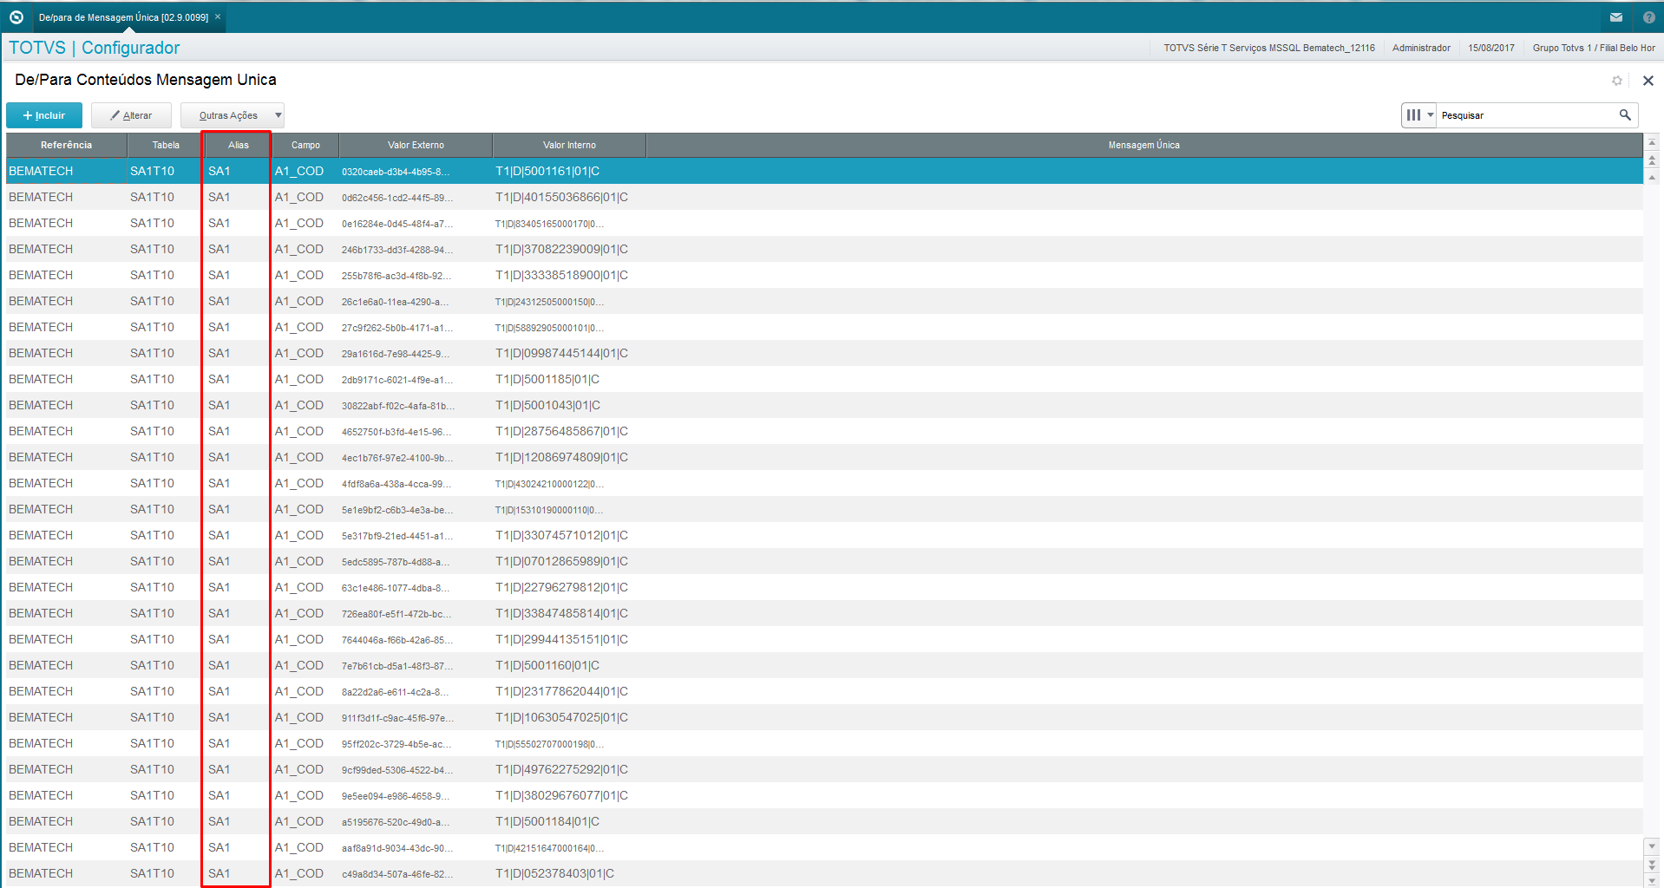
Task: Select row with T1|D|28756485867|01|C
Action: [x=824, y=431]
